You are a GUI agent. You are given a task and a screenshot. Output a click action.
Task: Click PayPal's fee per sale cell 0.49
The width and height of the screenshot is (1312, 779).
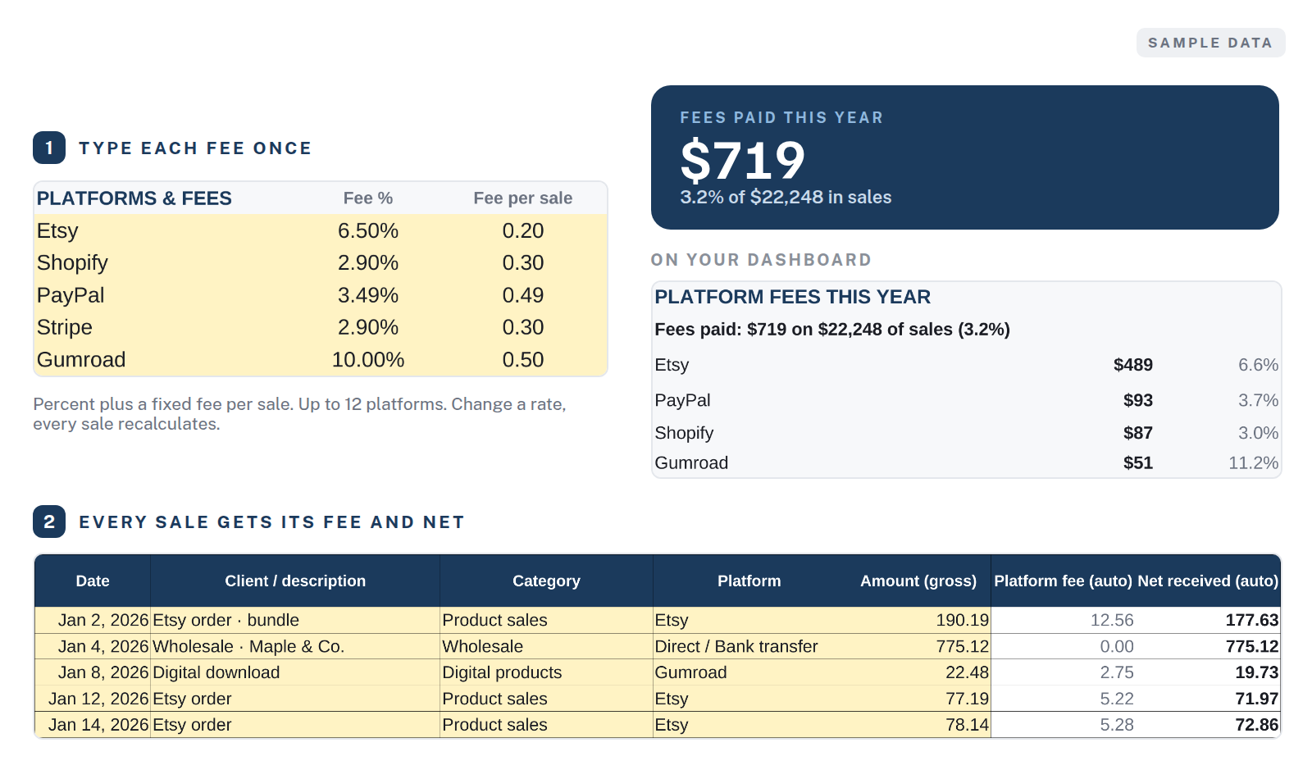[523, 295]
